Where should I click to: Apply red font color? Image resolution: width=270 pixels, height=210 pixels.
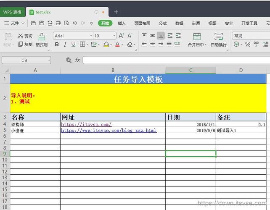[117, 45]
